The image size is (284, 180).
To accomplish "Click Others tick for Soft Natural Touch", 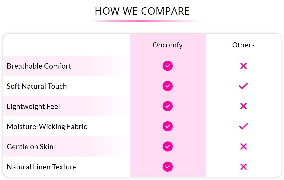I will (x=244, y=86).
